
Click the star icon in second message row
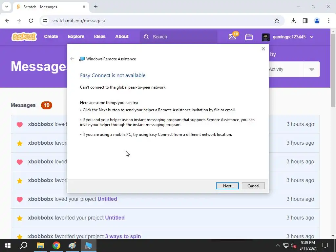tap(20, 143)
